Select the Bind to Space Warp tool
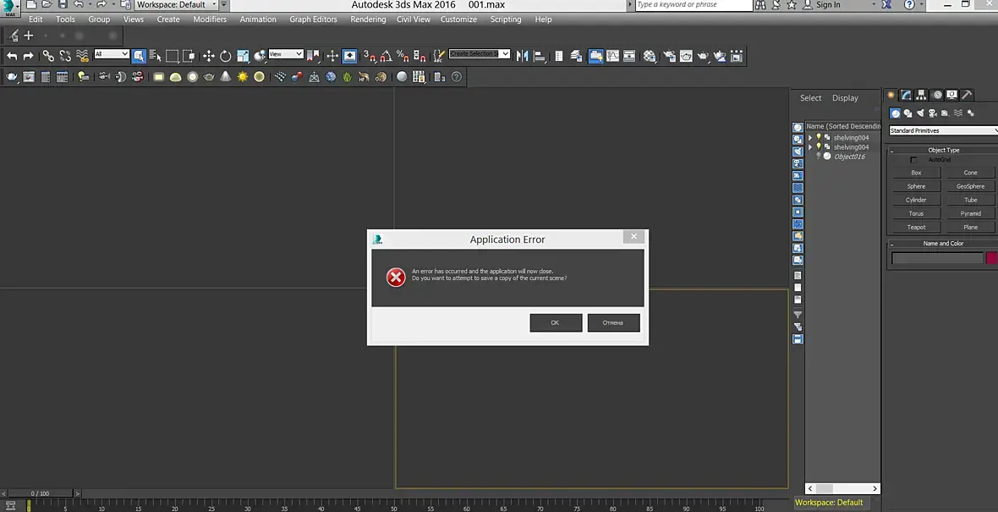The height and width of the screenshot is (512, 998). [82, 56]
